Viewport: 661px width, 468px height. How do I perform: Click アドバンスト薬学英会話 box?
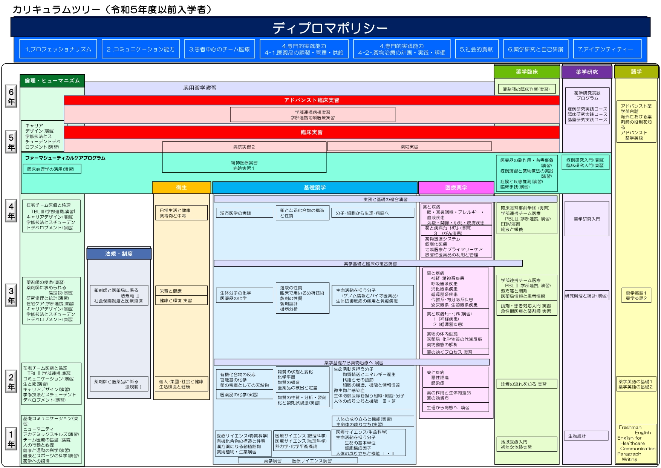pyautogui.click(x=636, y=121)
